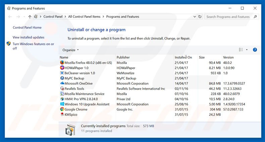Open the Organize dropdown menu
This screenshot has width=265, height=142.
click(70, 50)
